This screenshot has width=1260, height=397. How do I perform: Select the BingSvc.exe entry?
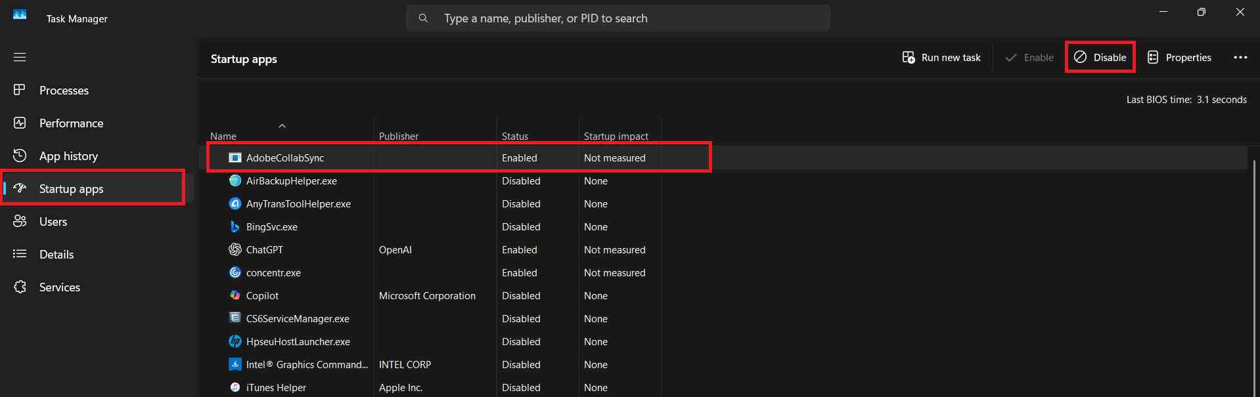272,227
